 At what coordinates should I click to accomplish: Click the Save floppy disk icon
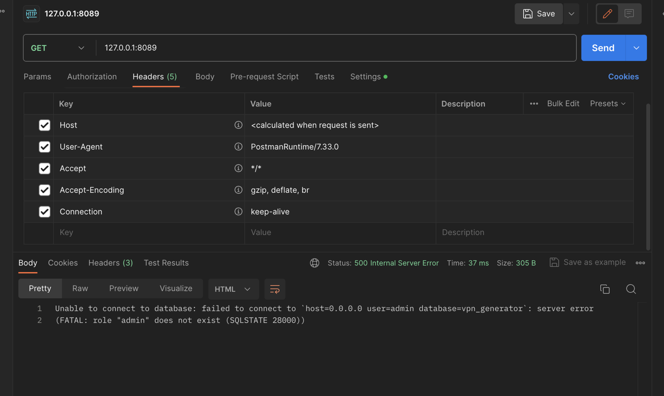pos(527,13)
